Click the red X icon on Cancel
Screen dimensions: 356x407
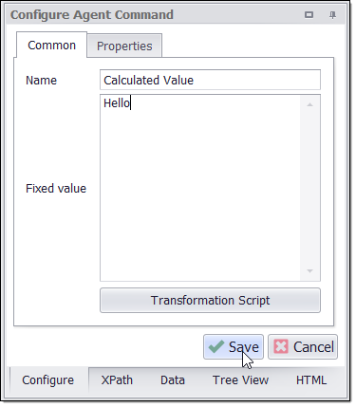tap(281, 346)
